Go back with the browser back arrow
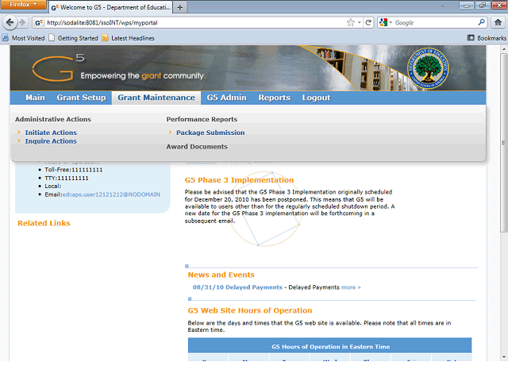This screenshot has height=381, width=508. point(10,22)
